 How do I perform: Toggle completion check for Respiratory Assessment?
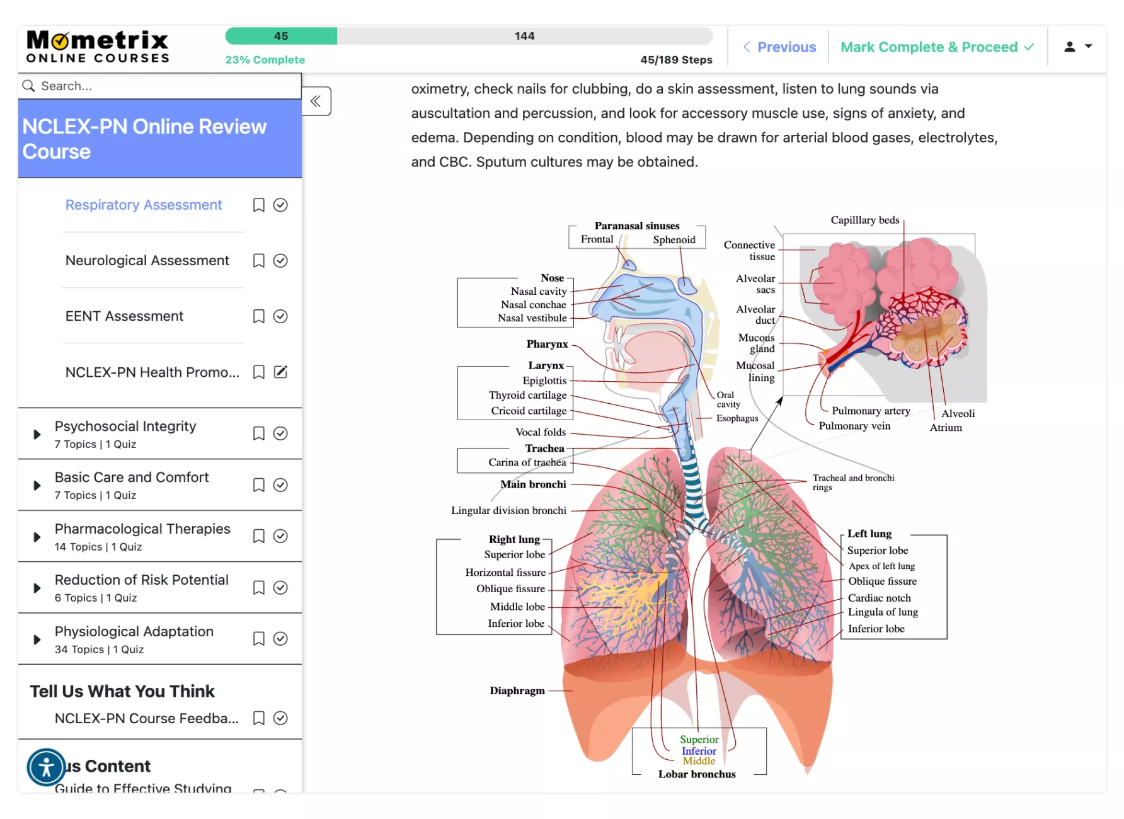point(280,205)
